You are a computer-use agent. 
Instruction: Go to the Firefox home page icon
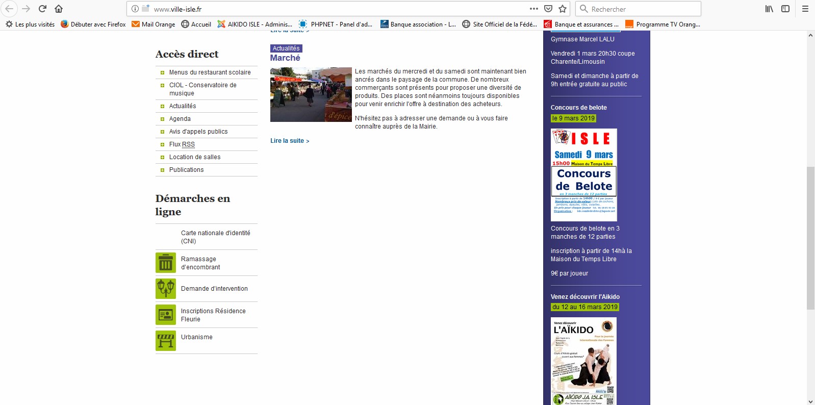point(59,9)
